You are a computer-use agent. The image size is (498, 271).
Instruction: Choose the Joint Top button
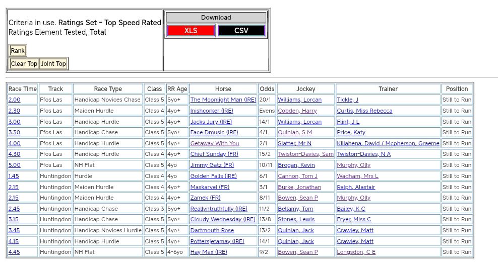tap(53, 64)
